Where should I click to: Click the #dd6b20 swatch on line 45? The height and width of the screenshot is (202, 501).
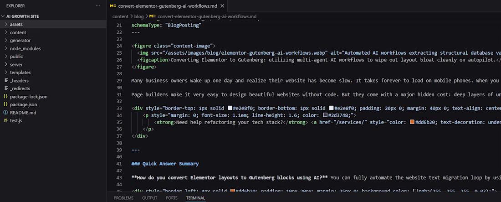click(x=233, y=191)
